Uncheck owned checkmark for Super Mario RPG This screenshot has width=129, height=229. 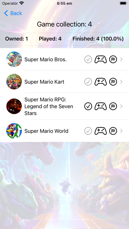(x=88, y=106)
